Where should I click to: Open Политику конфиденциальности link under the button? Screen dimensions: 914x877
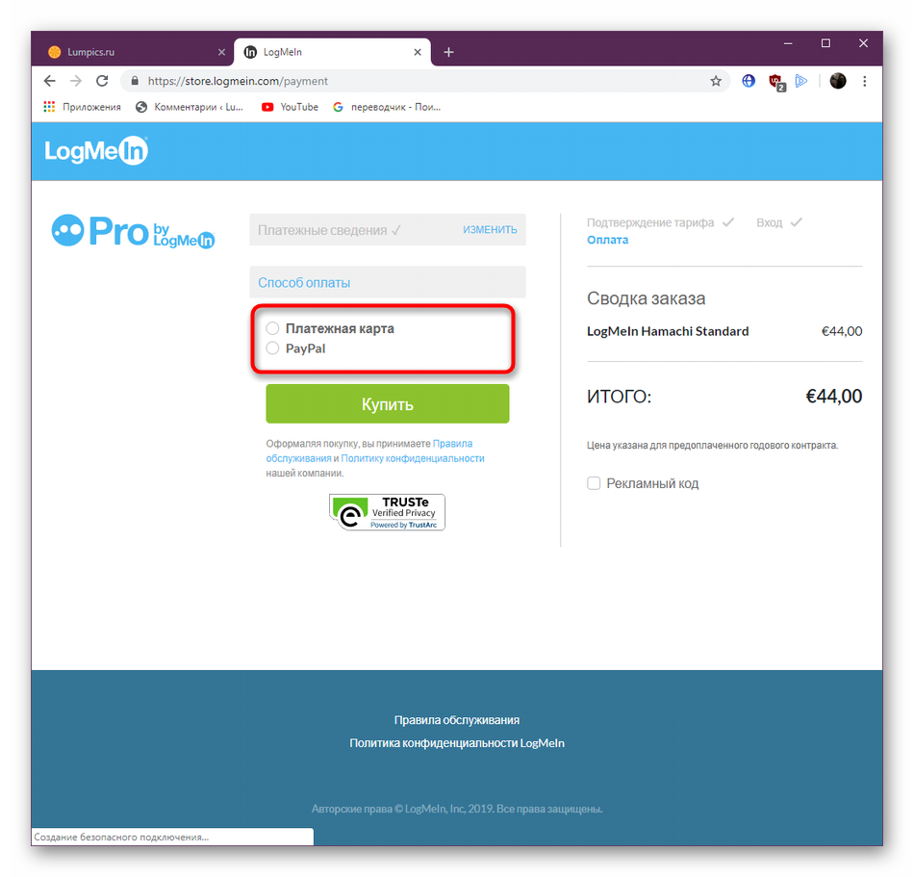[413, 458]
